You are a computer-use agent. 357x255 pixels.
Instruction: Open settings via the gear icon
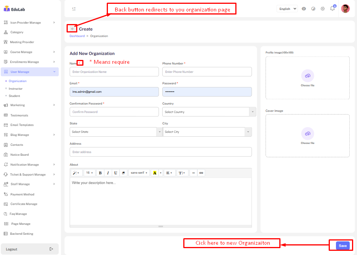coord(323,9)
